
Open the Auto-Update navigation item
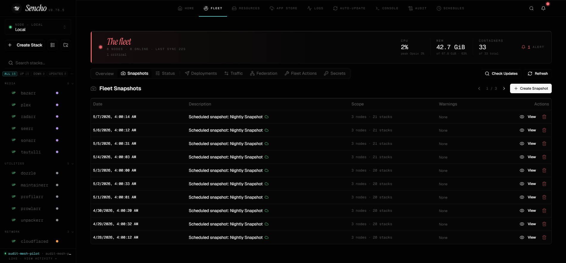click(x=349, y=8)
